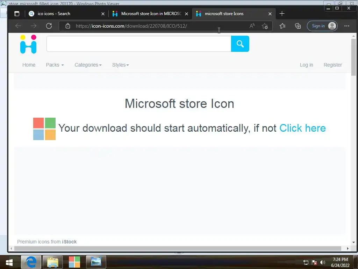Image resolution: width=358 pixels, height=269 pixels.
Task: View site information lock icon
Action: coord(68,26)
